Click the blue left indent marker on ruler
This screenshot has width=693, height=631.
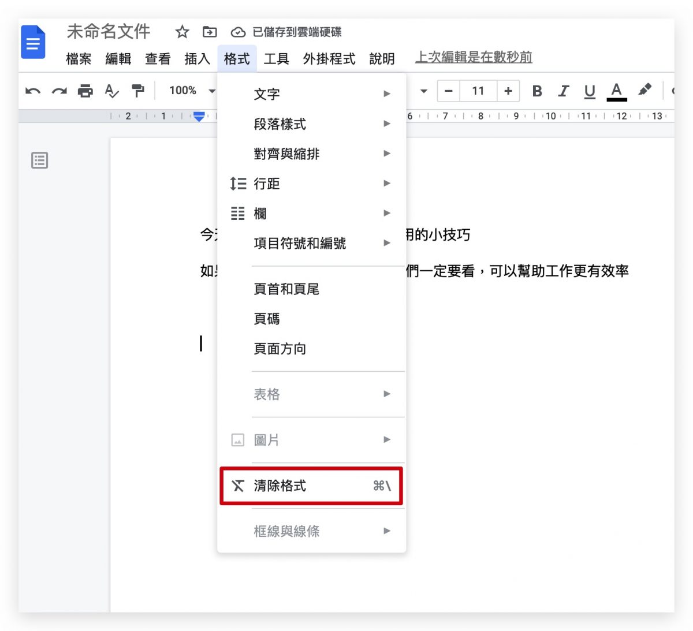199,117
